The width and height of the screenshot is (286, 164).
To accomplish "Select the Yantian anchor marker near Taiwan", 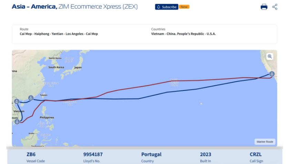I will click(x=31, y=98).
